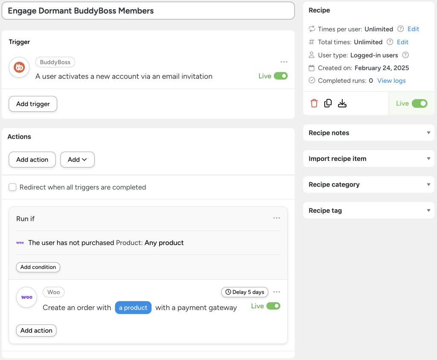The image size is (437, 360).
Task: Export the recipe with the download icon
Action: pos(342,103)
